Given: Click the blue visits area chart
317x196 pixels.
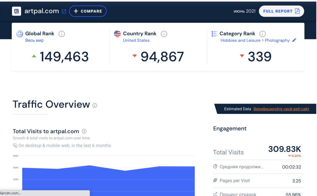Looking at the screenshot, I should click(108, 181).
